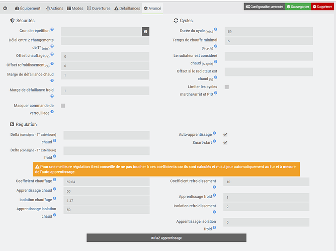Click the help icon beside Cron de répétition field
This screenshot has height=251, width=336.
145,31
